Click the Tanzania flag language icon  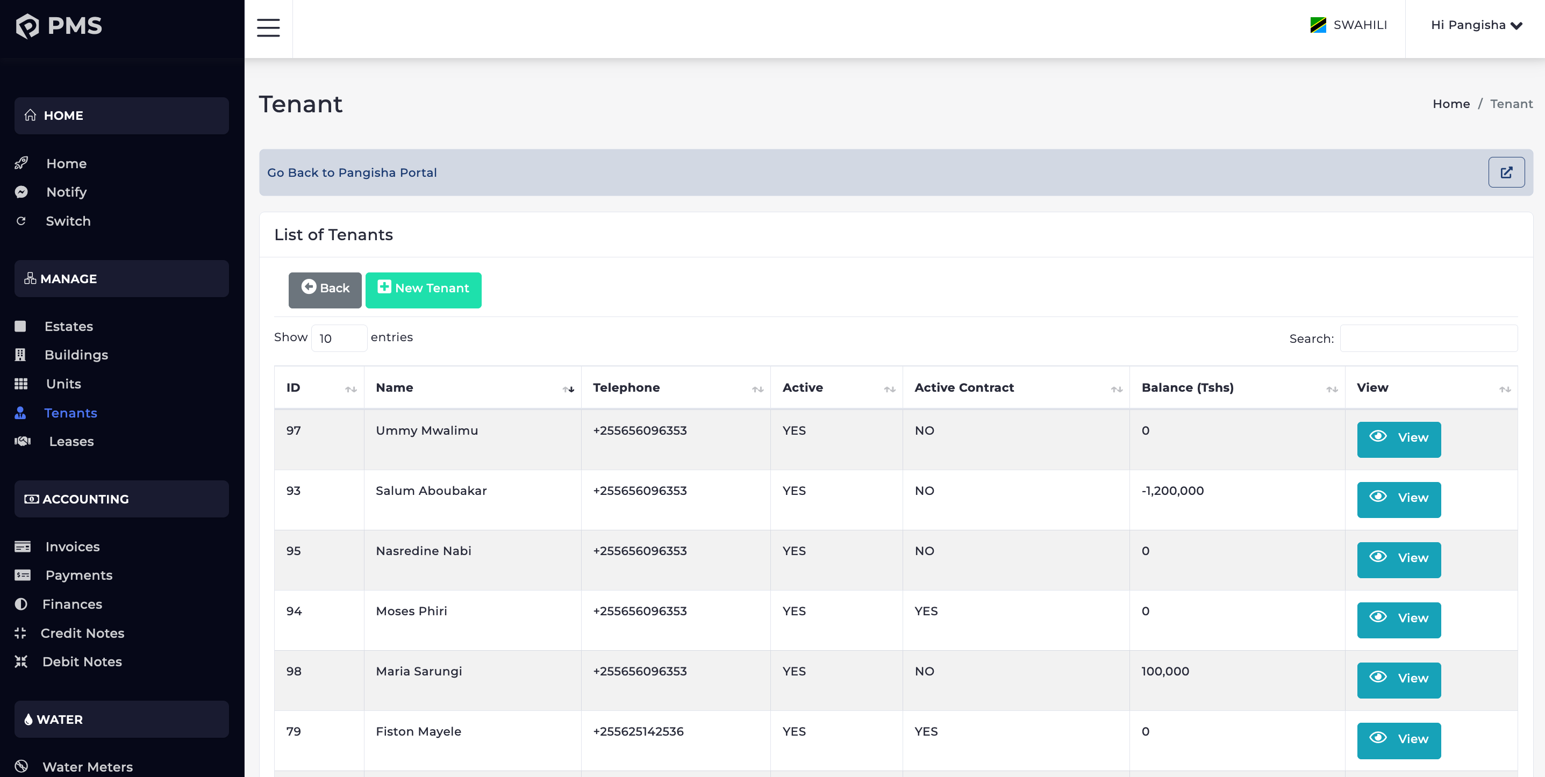(1318, 25)
